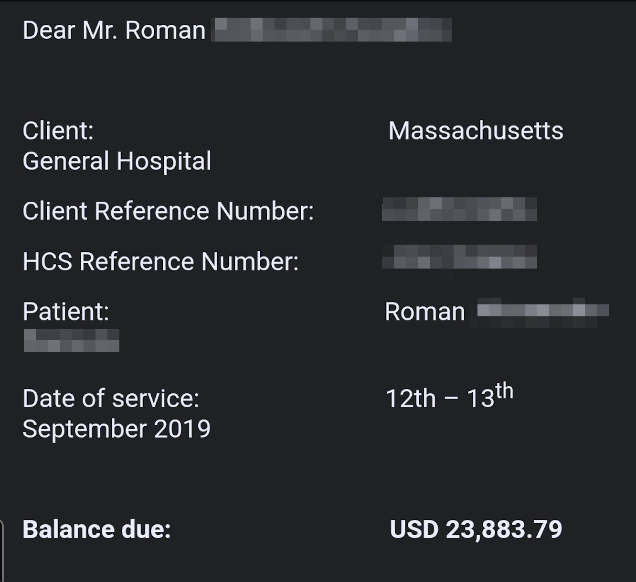Click the "Client:" label
Viewport: 636px width, 582px height.
coord(58,131)
